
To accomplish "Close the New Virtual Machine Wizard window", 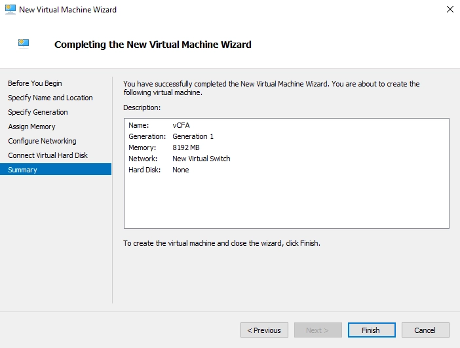I will coord(450,9).
